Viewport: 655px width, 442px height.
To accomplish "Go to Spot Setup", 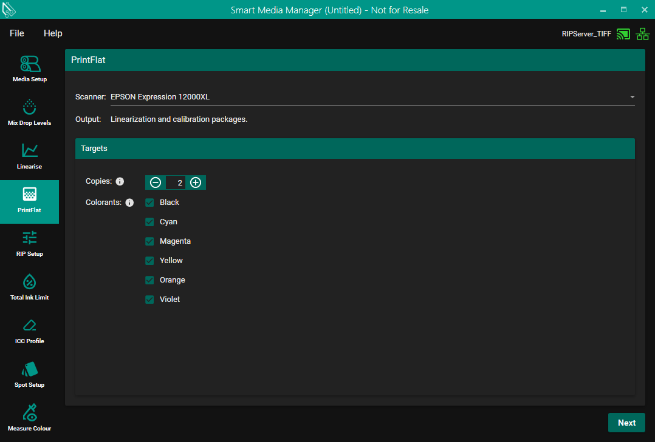I will coord(29,374).
